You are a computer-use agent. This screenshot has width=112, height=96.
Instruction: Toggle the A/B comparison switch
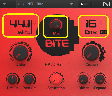[x=87, y=4]
